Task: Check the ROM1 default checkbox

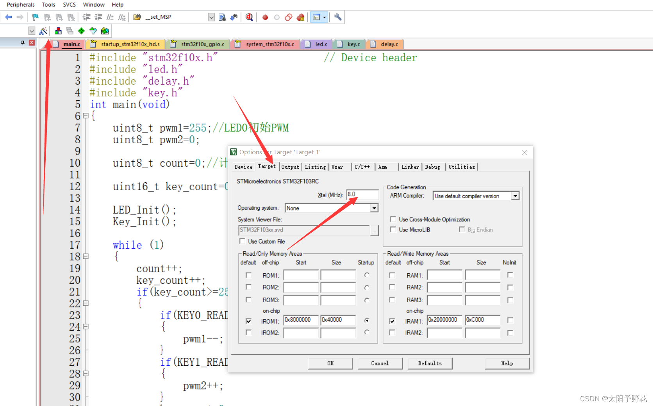Action: tap(248, 275)
